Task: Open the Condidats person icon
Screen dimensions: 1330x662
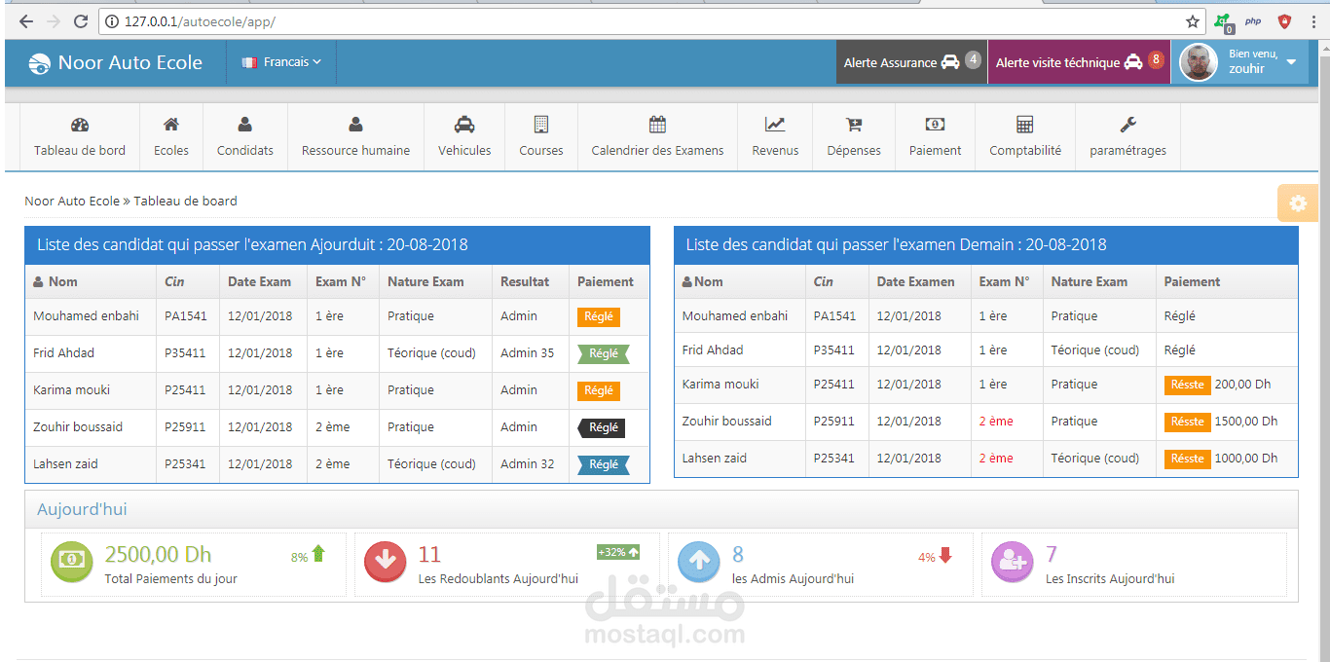Action: click(245, 124)
